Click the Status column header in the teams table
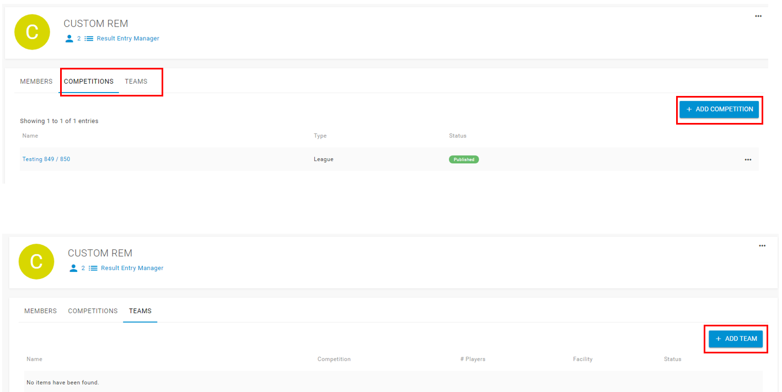 (x=673, y=359)
